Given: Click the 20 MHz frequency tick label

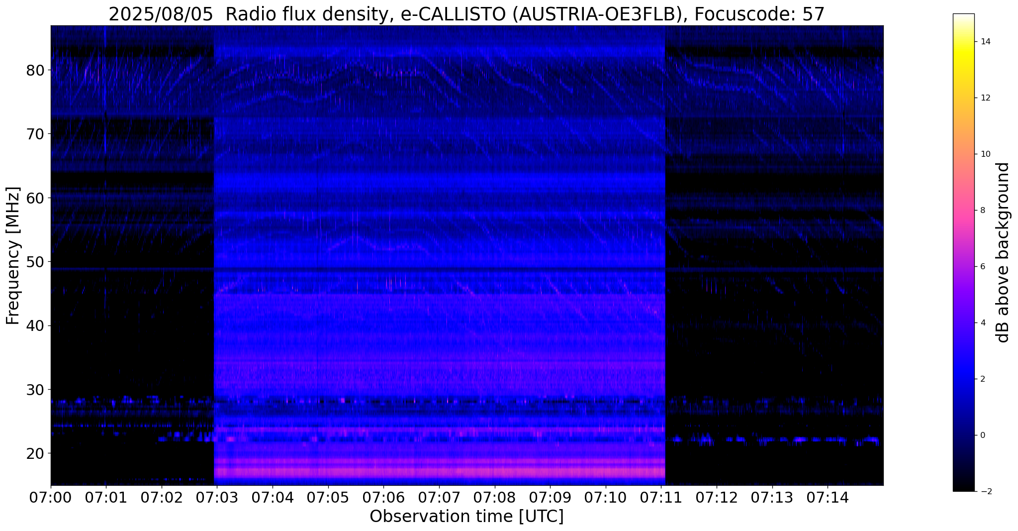Looking at the screenshot, I should coord(35,453).
